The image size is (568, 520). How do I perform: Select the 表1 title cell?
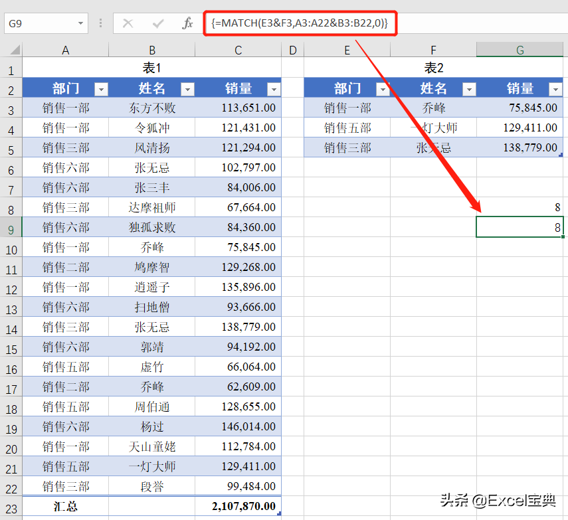pyautogui.click(x=151, y=68)
